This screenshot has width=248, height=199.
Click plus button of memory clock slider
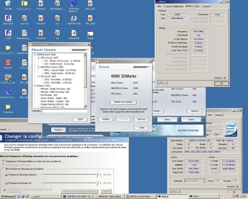click(x=100, y=175)
